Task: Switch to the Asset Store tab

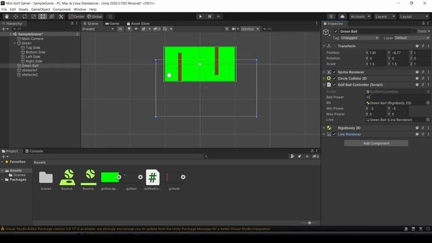Action: point(138,24)
